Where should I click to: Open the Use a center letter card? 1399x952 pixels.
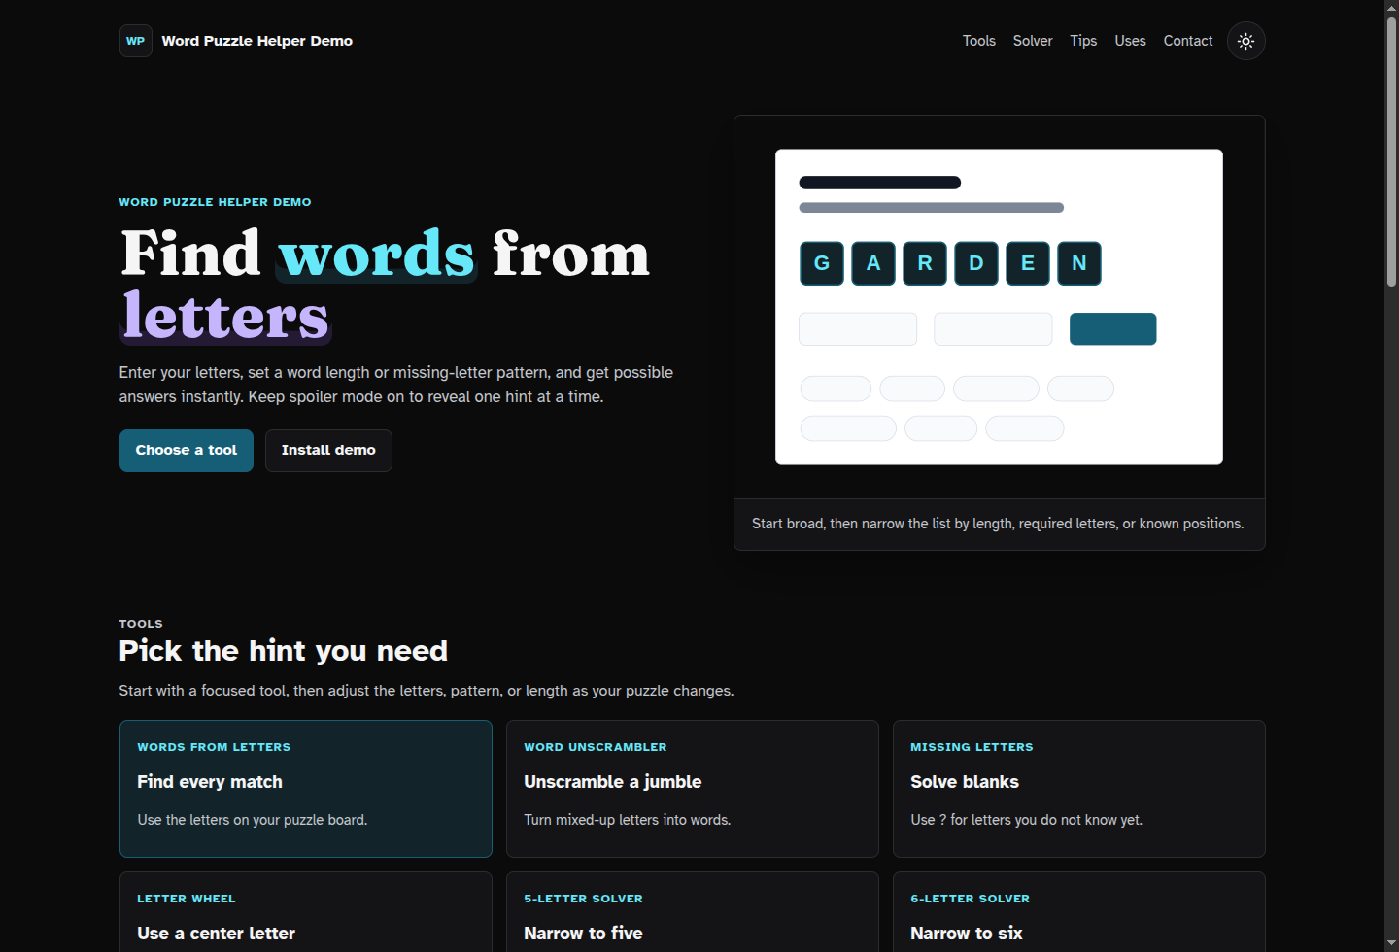click(x=306, y=911)
